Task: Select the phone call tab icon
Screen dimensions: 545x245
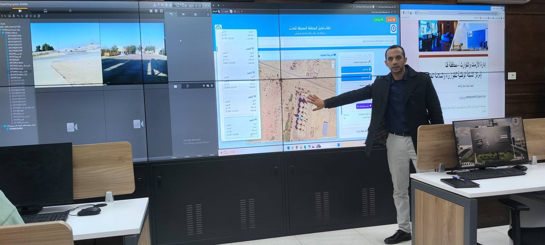Action: coord(171,14)
